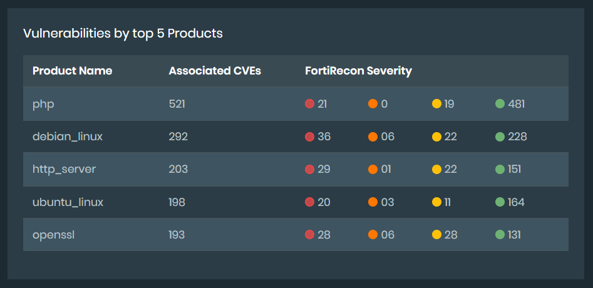Image resolution: width=593 pixels, height=288 pixels.
Task: Click the yellow severity dot for http_server
Action: coord(436,169)
